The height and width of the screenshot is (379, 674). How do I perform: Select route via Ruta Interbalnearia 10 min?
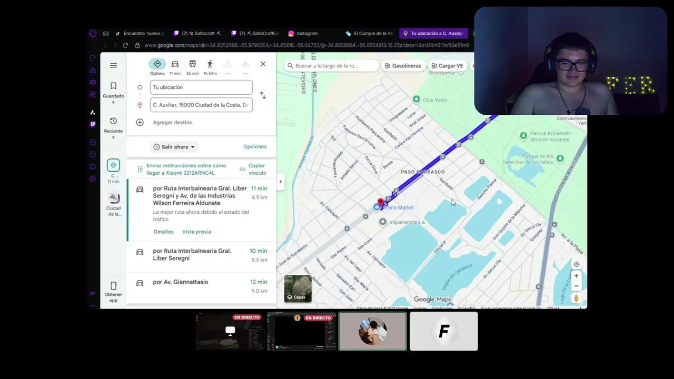click(x=202, y=255)
